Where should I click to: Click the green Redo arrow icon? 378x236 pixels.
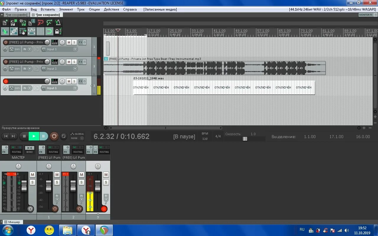(x=49, y=23)
